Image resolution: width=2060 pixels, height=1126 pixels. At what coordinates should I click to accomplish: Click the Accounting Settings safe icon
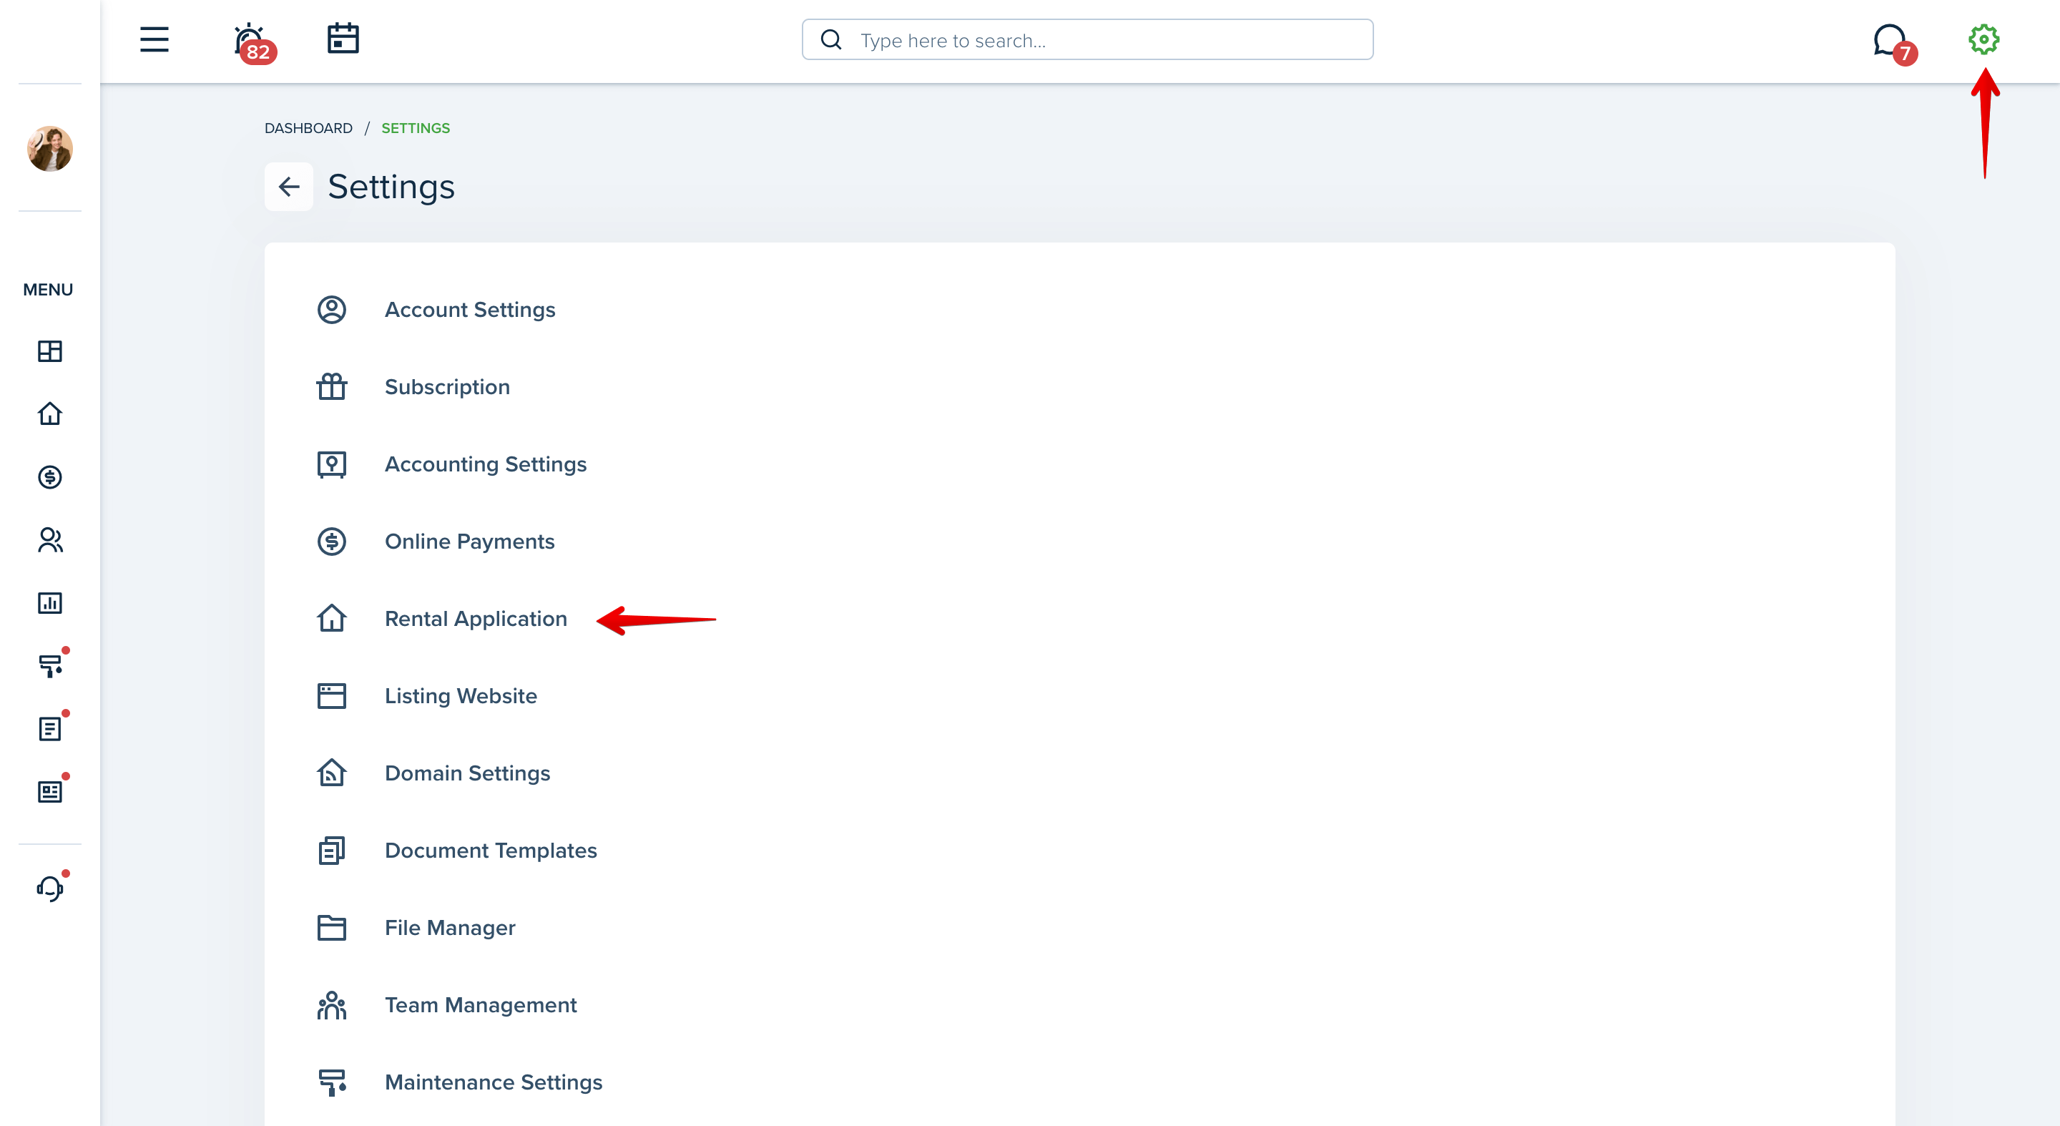pyautogui.click(x=332, y=464)
